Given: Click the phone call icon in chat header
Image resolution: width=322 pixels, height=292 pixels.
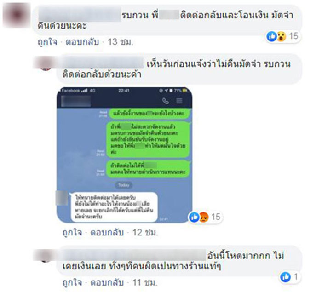Looking at the screenshot, I should [166, 101].
